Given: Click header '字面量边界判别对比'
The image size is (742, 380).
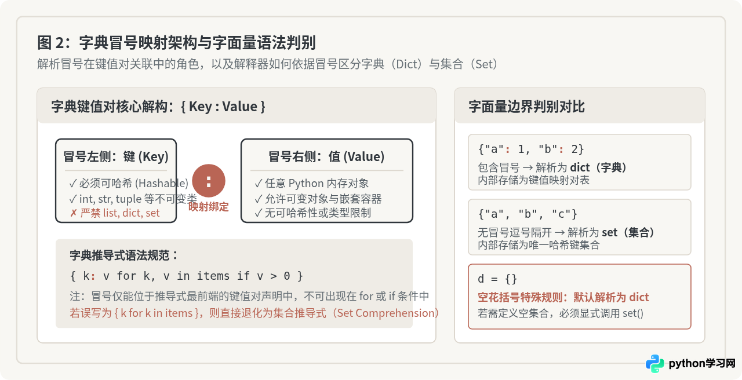Looking at the screenshot, I should click(526, 107).
